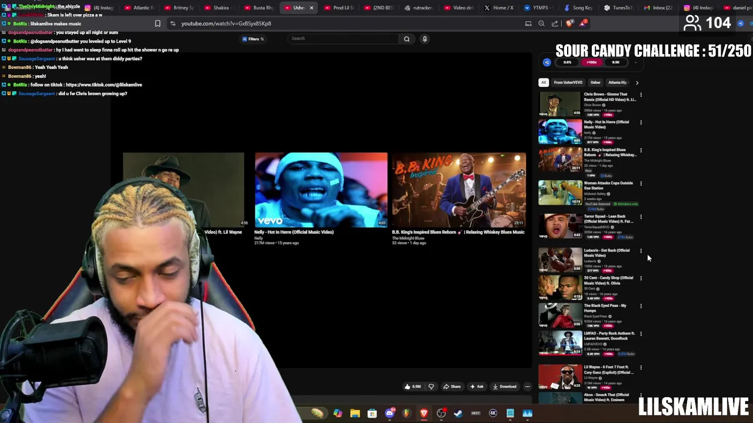Select the Usher filter chip
Screen dimensions: 753x423
pyautogui.click(x=595, y=82)
